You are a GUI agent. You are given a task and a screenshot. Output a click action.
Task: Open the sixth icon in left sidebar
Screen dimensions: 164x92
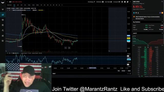pos(3,36)
